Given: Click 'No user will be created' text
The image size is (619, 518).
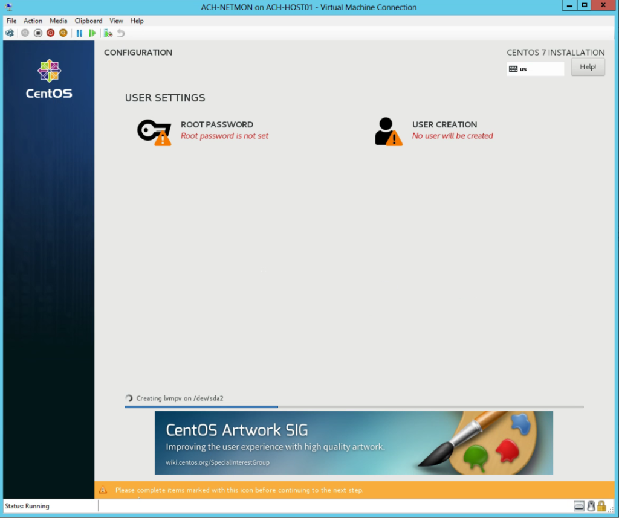Looking at the screenshot, I should [452, 136].
